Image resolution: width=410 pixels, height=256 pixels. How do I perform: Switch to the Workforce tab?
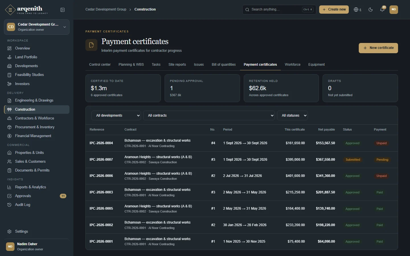(x=293, y=65)
